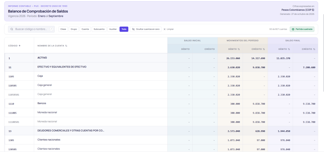Sort Saldo Final Crédito column arrows

coord(314,49)
